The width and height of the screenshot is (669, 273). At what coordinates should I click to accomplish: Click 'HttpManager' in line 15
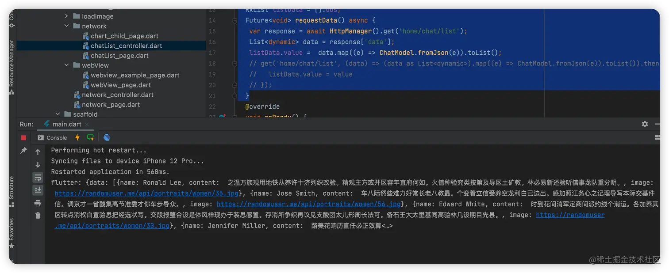(x=351, y=31)
